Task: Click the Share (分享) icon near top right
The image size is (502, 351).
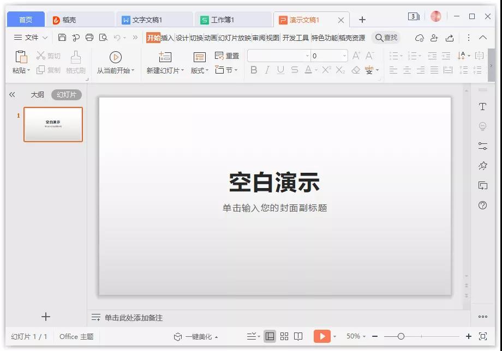Action: tap(449, 37)
